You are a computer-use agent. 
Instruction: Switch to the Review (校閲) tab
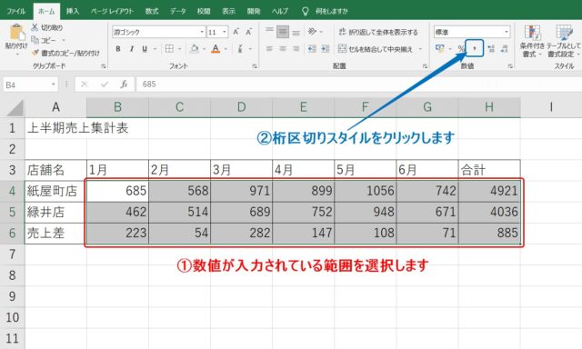point(204,11)
